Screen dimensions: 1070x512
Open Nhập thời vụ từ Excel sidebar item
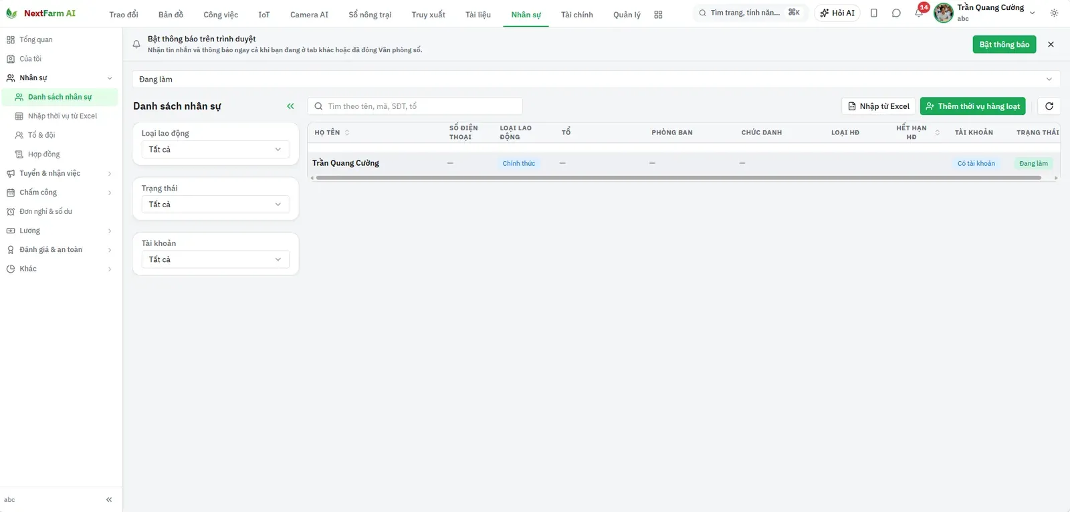pos(59,116)
